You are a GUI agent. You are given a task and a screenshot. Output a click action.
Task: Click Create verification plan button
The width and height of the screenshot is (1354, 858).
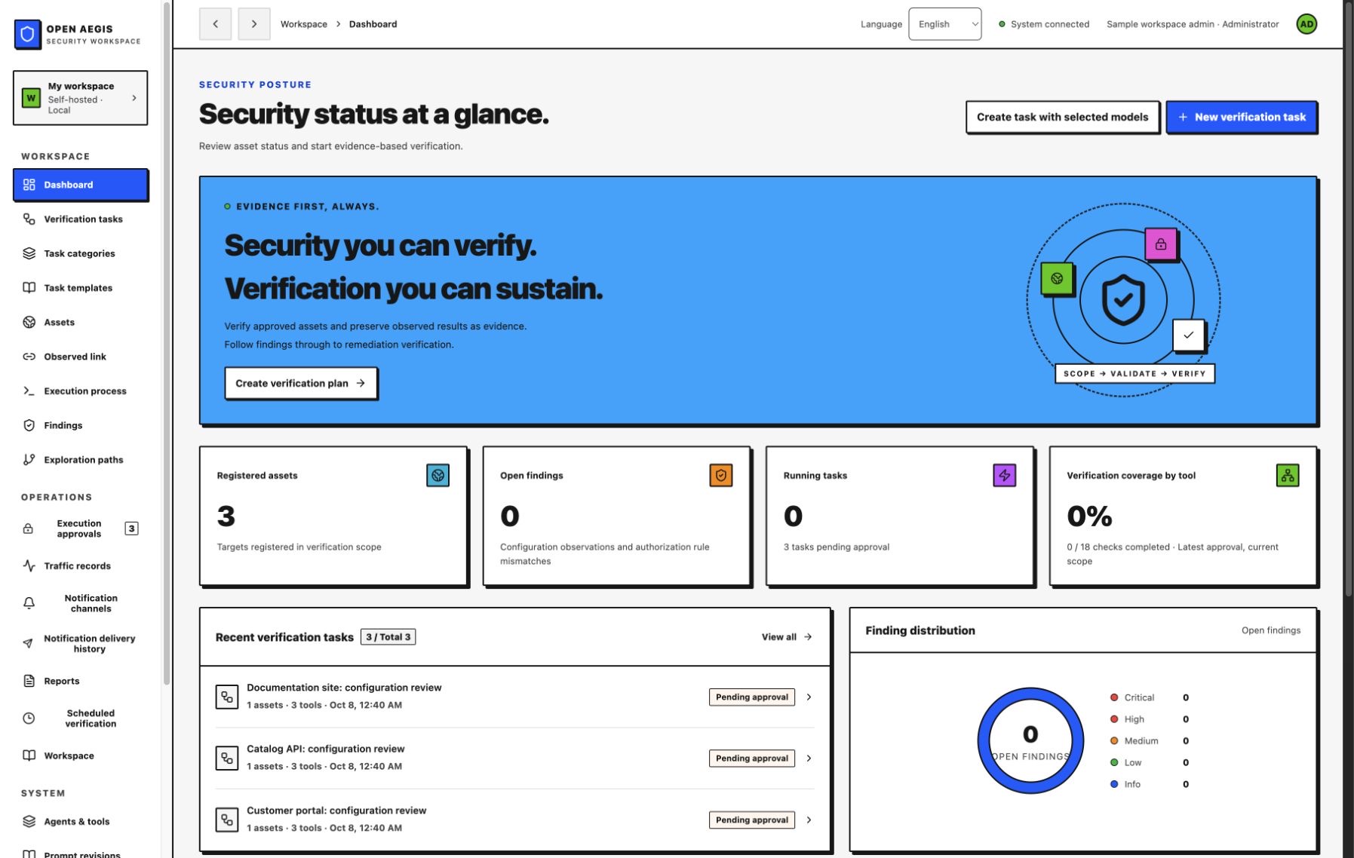pyautogui.click(x=301, y=383)
